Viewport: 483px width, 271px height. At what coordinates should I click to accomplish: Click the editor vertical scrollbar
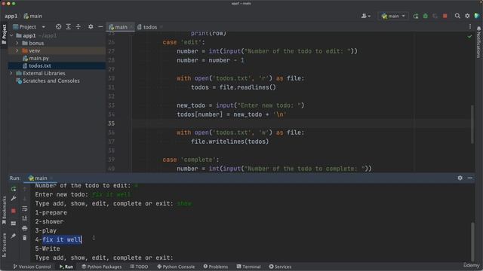coord(472,124)
